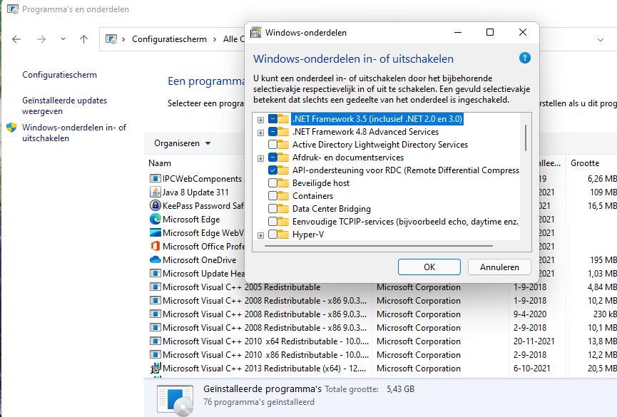The image size is (617, 417).
Task: Open the address bar history dropdown chevron
Action: pos(601,40)
